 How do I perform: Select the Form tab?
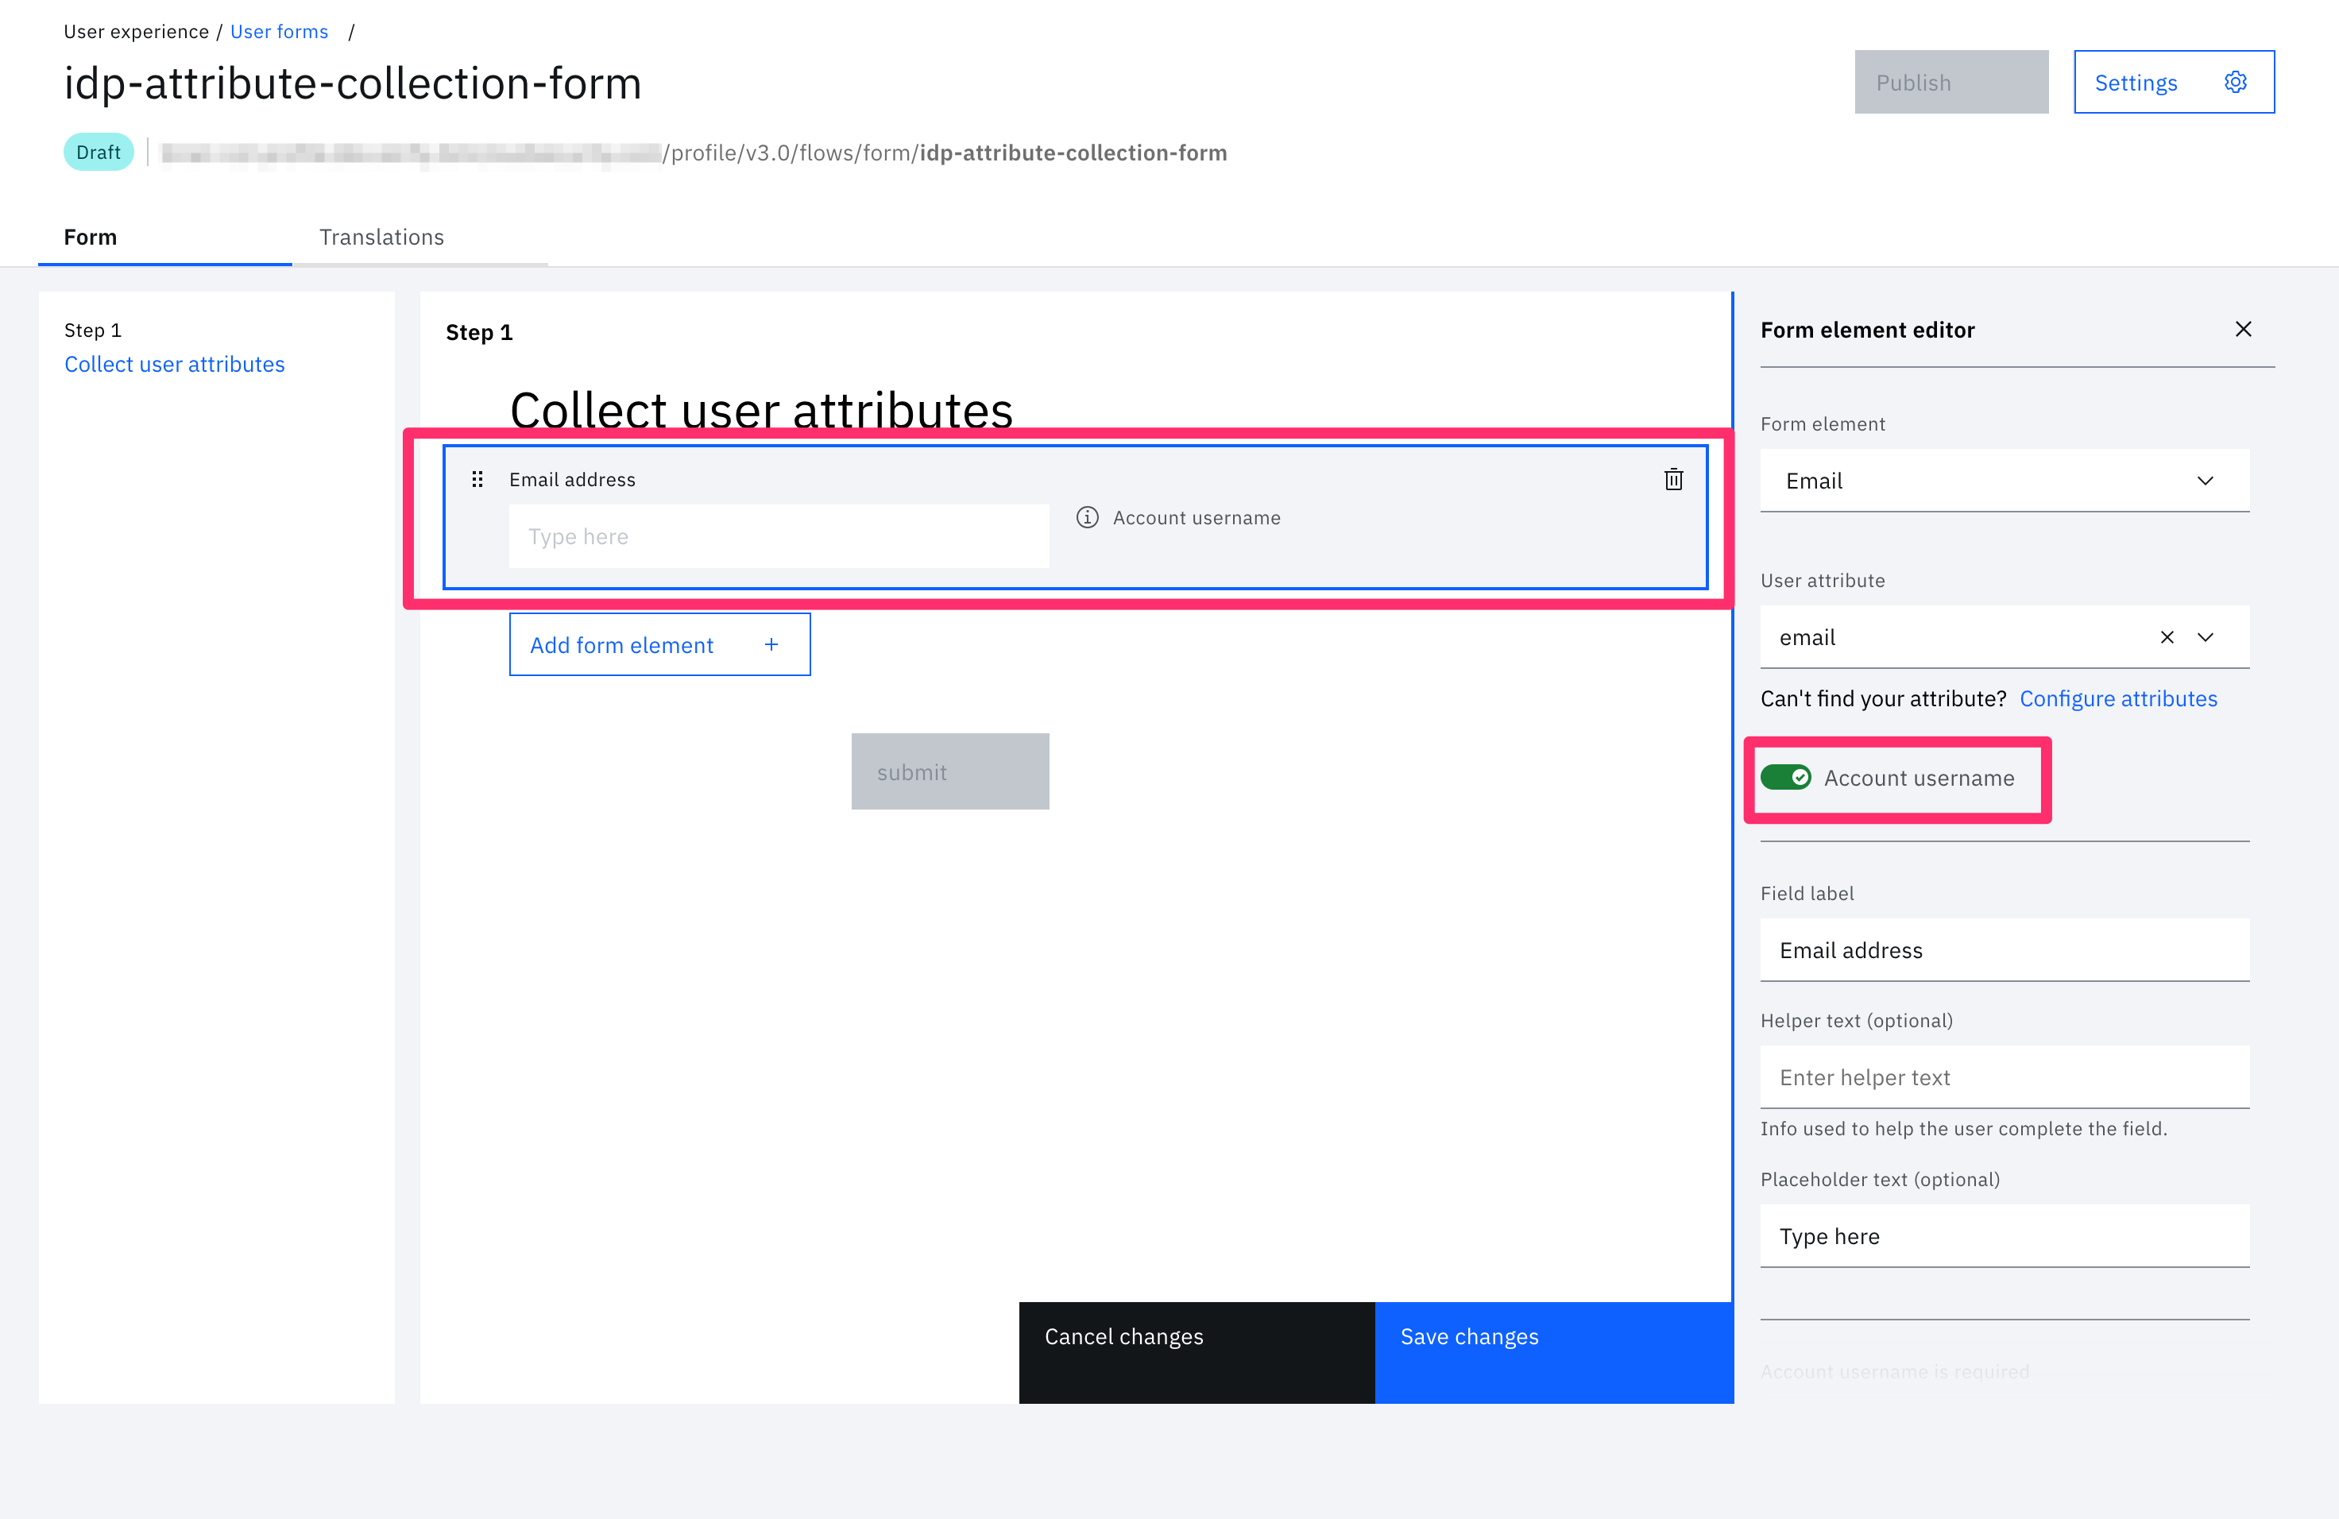click(x=91, y=237)
